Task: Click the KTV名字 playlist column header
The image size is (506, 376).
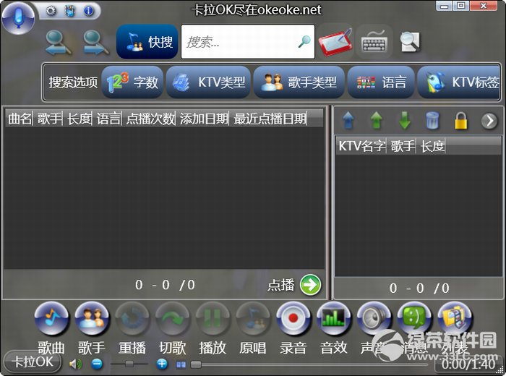Action: [361, 146]
